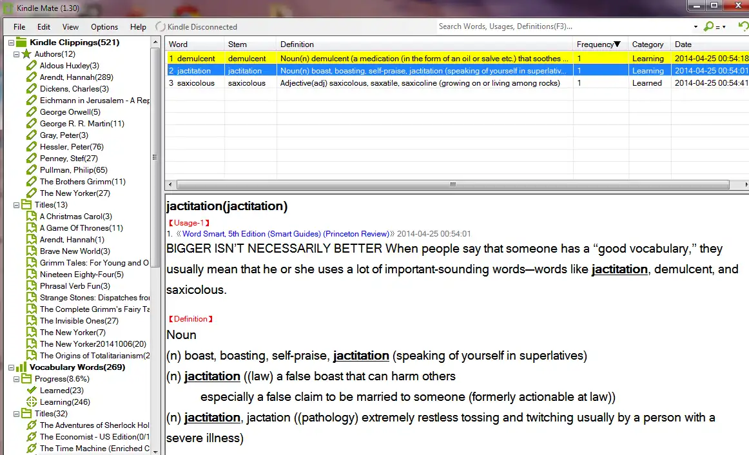
Task: Click the sidebar vertical scrollbar thumb
Action: [155, 157]
